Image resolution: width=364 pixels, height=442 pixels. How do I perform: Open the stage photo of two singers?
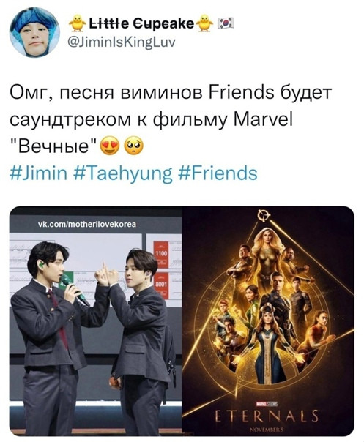96,321
